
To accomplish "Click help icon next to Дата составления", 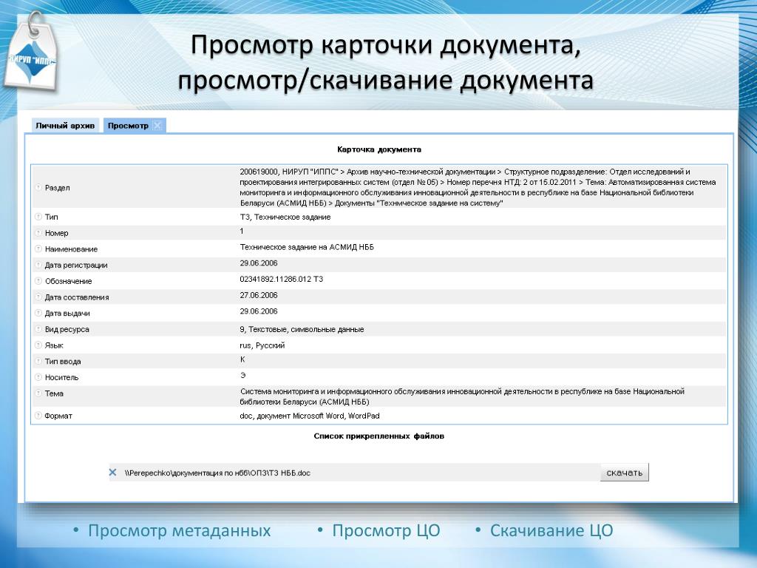I will 38,297.
